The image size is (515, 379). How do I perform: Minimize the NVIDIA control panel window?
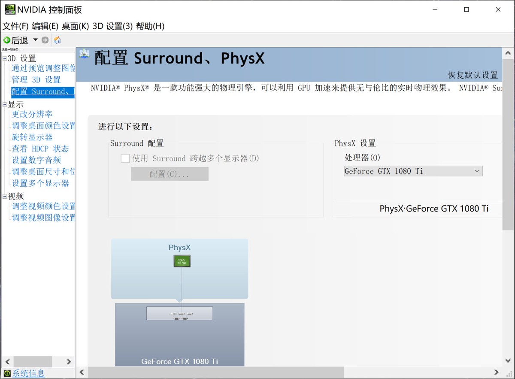pos(435,9)
